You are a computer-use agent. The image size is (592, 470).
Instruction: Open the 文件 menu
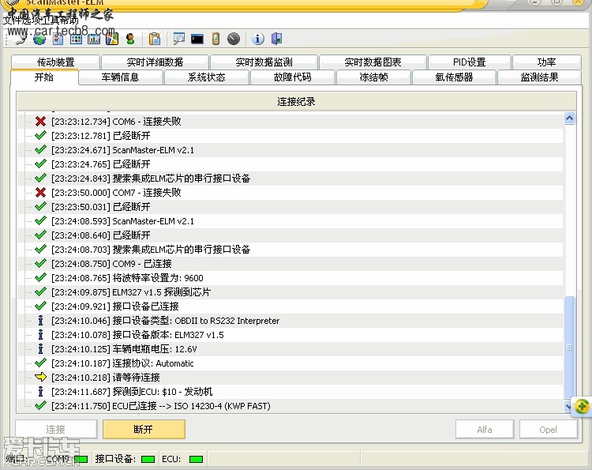coord(11,20)
